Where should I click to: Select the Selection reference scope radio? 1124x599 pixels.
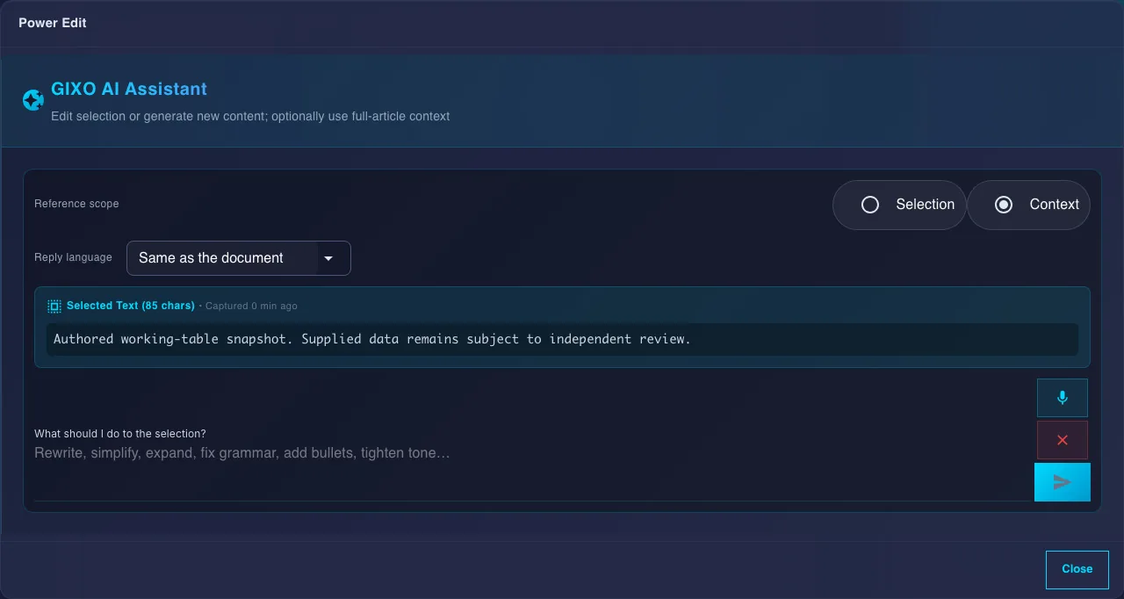(899, 205)
